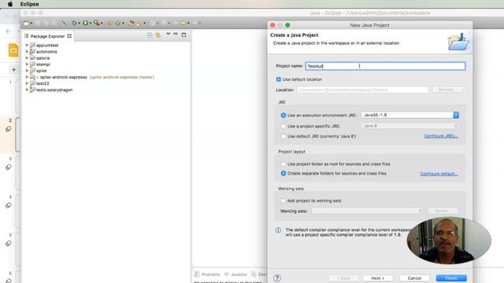Expand the tests.salarydragon project
Viewport: 504px width, 283px height.
27,90
